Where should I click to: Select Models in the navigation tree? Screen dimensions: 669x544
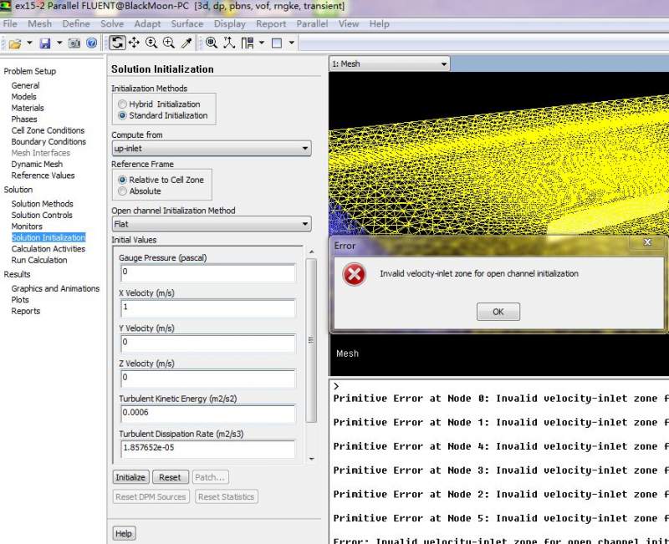pos(23,97)
